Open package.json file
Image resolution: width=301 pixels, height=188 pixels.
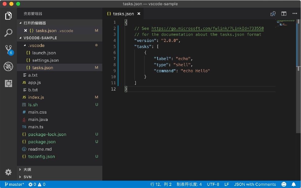60,142
